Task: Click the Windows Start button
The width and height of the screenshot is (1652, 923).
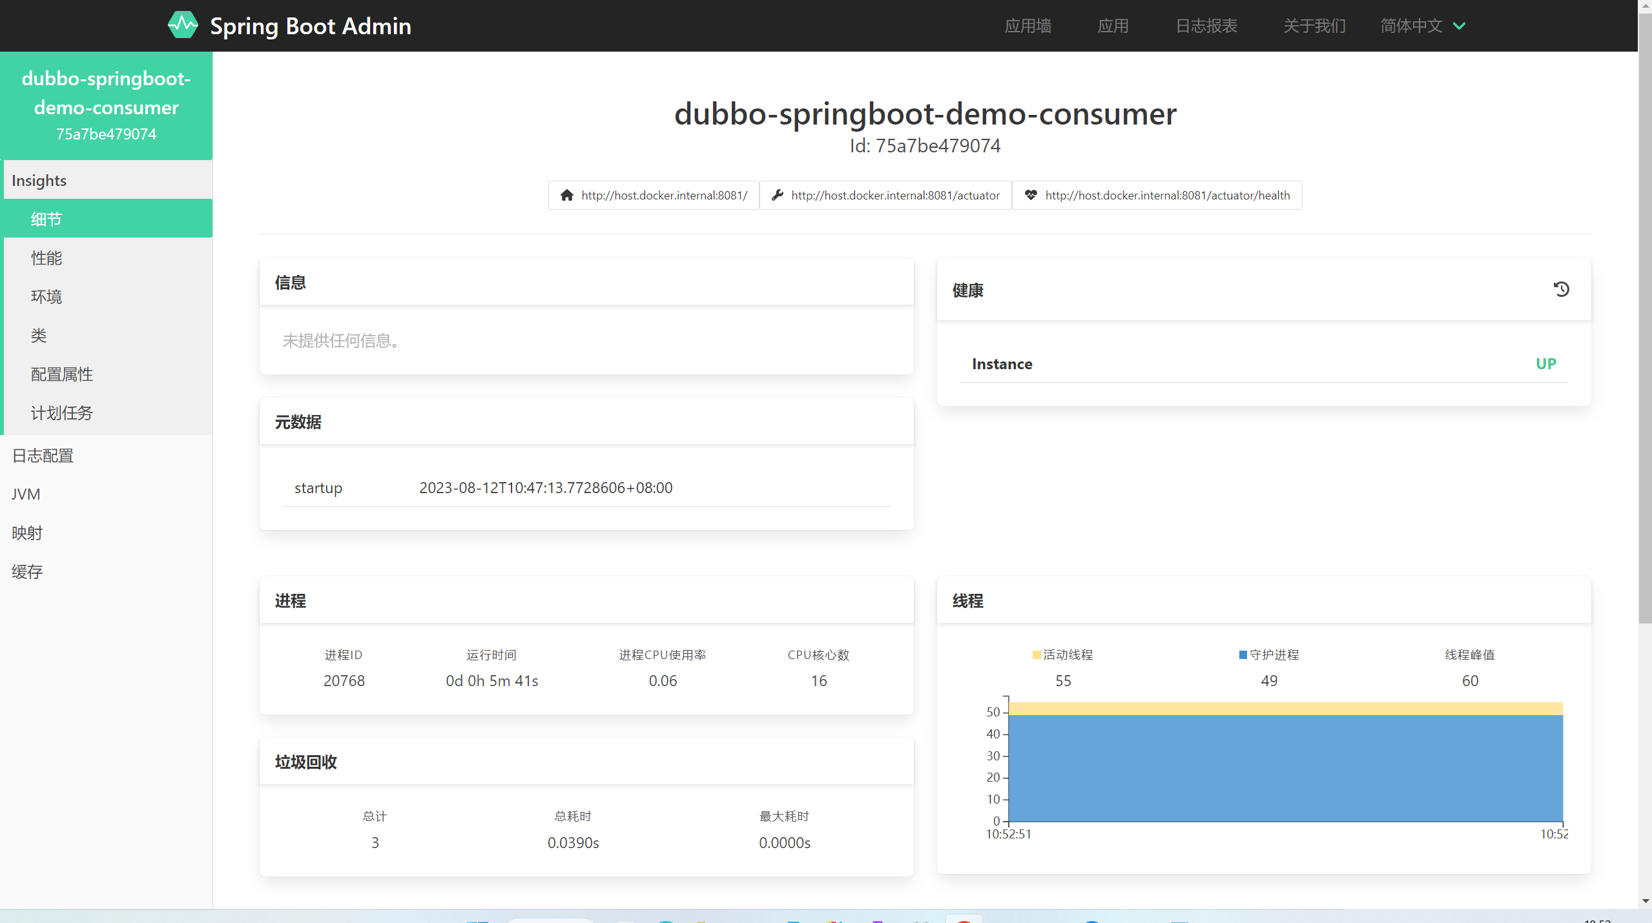Action: (x=477, y=919)
